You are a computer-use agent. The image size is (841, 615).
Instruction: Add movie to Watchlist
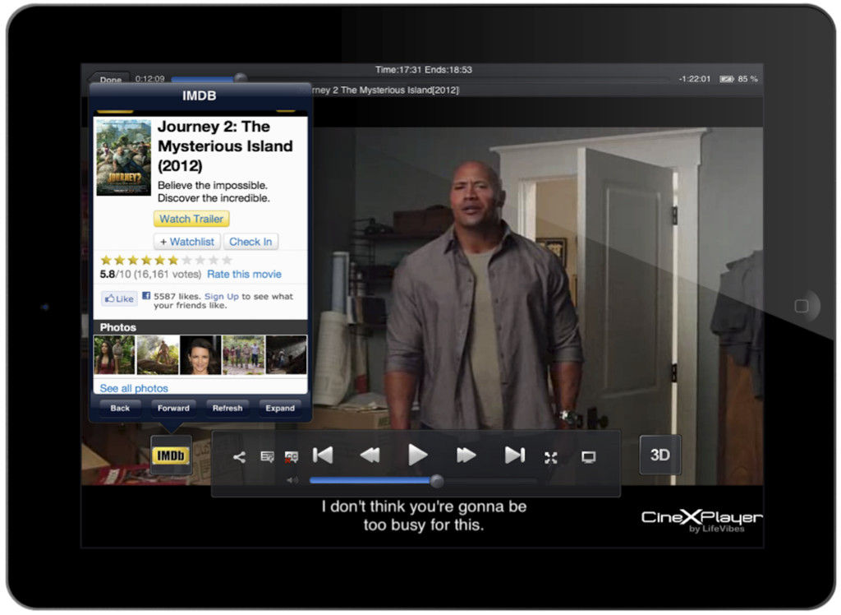(x=187, y=242)
